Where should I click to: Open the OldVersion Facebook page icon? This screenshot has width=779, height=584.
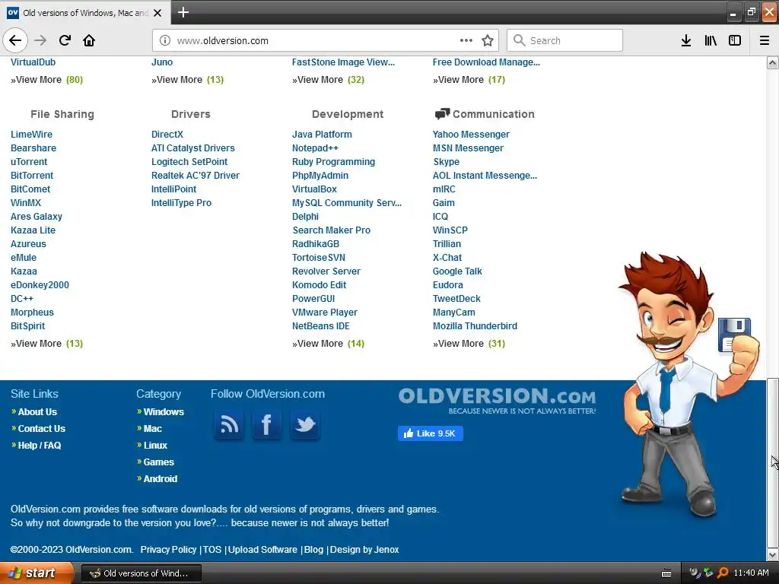pos(267,424)
